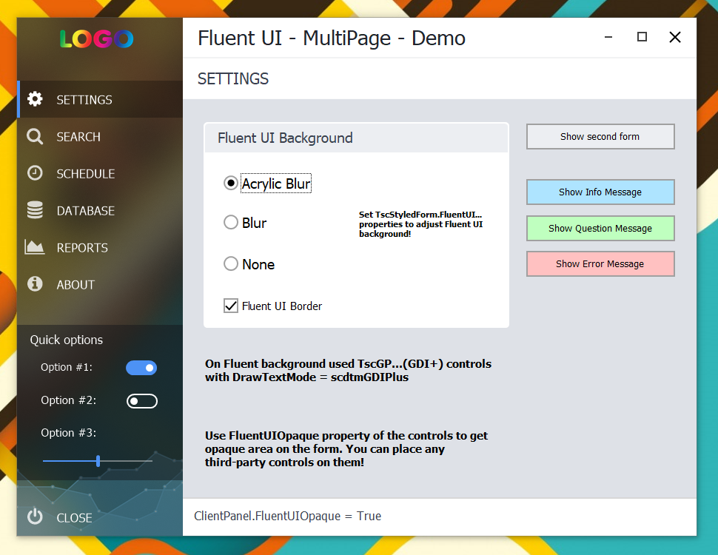Screen dimensions: 718x555
Task: Click the Option #1: label
Action: click(67, 367)
